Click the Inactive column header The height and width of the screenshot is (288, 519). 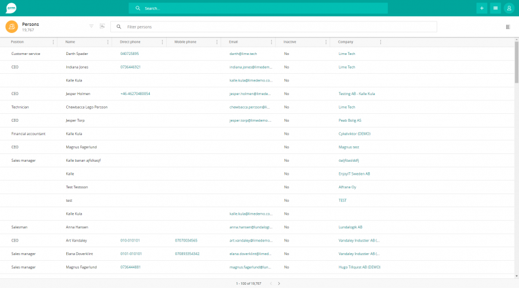click(x=290, y=42)
